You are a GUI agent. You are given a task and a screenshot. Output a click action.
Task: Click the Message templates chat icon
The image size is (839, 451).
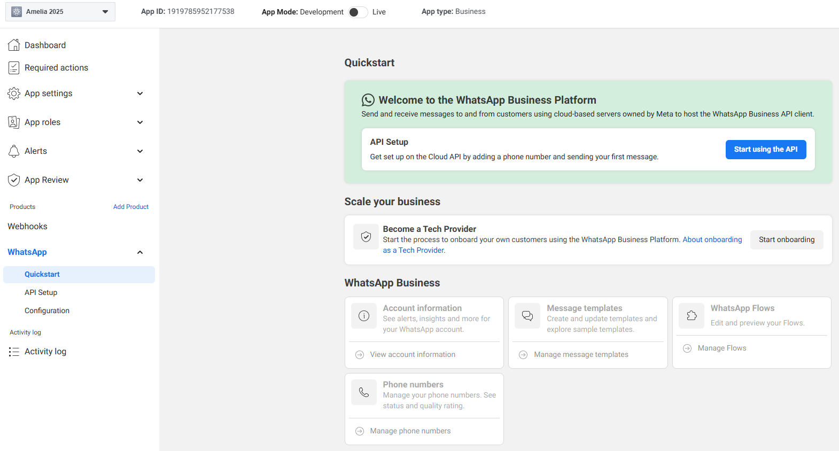(x=527, y=316)
